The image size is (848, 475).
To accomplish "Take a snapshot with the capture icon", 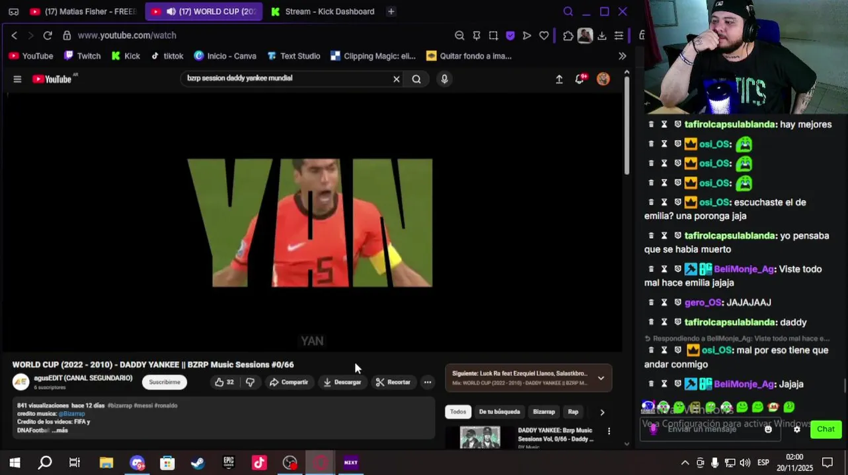I will point(493,36).
